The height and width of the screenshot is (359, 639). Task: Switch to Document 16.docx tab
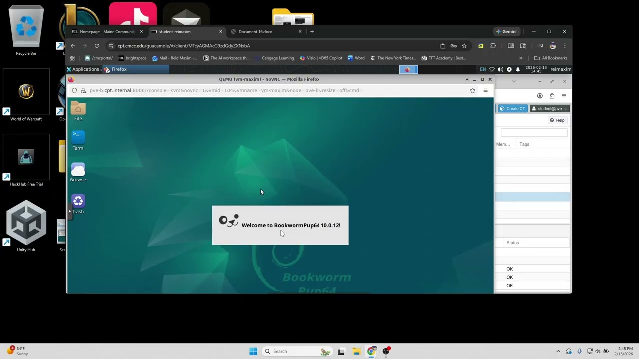pos(266,31)
